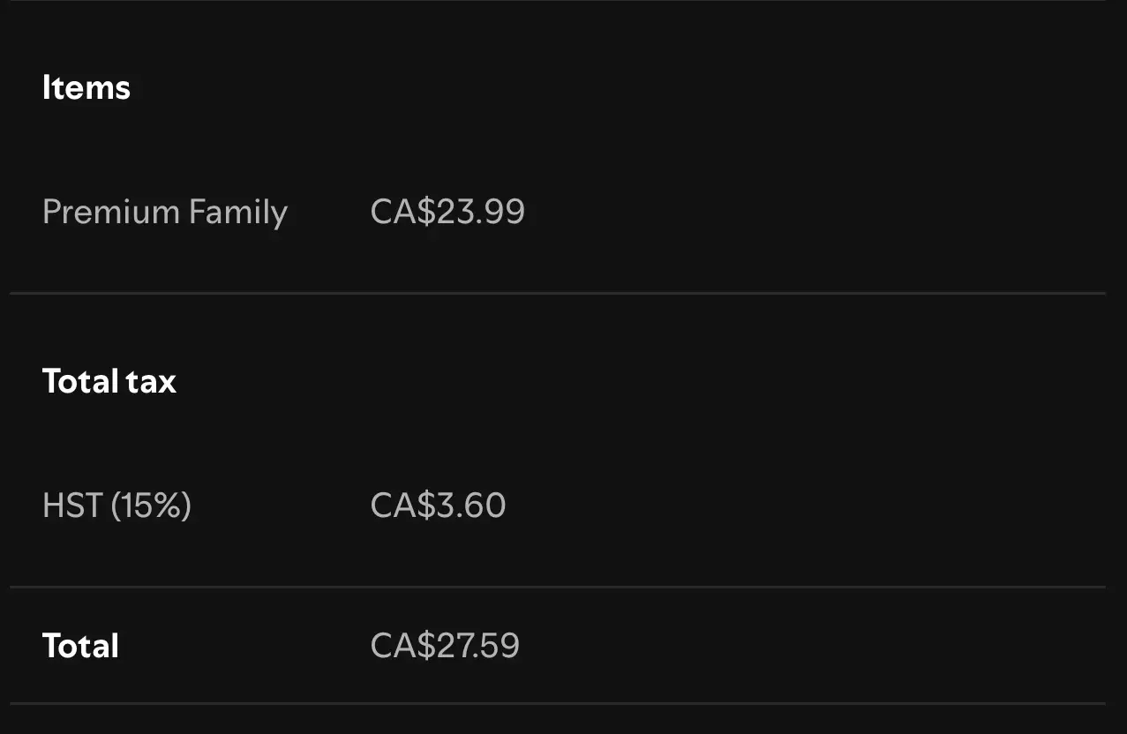
Task: Click the (15%) percentage in HST label
Action: 151,506
